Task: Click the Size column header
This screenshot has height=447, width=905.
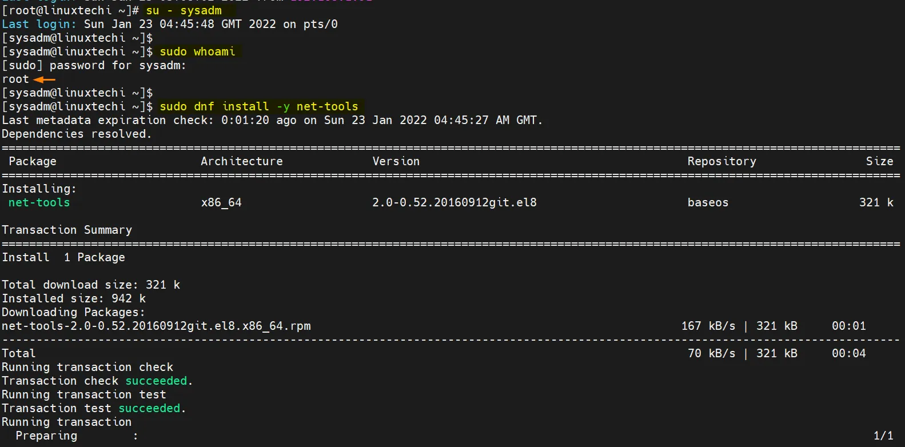Action: (x=879, y=161)
